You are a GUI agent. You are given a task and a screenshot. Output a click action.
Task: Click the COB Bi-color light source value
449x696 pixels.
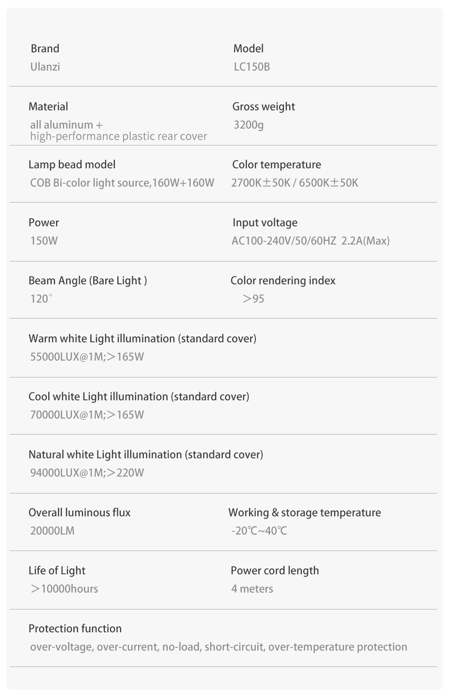122,183
